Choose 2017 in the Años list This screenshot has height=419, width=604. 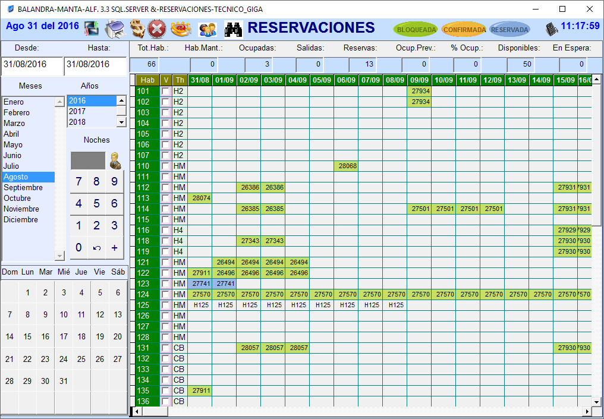click(77, 111)
